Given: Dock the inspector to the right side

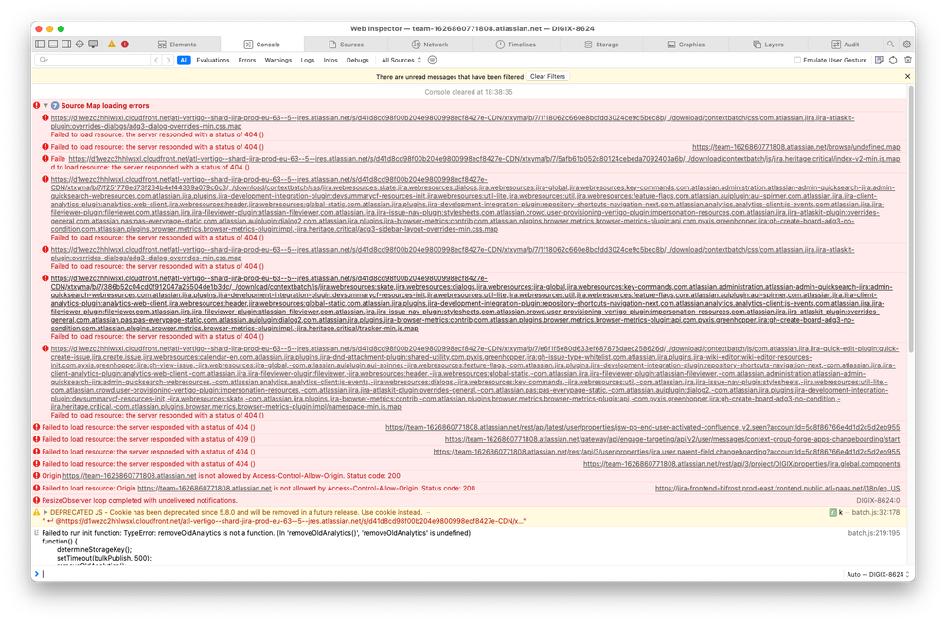Looking at the screenshot, I should (x=66, y=44).
